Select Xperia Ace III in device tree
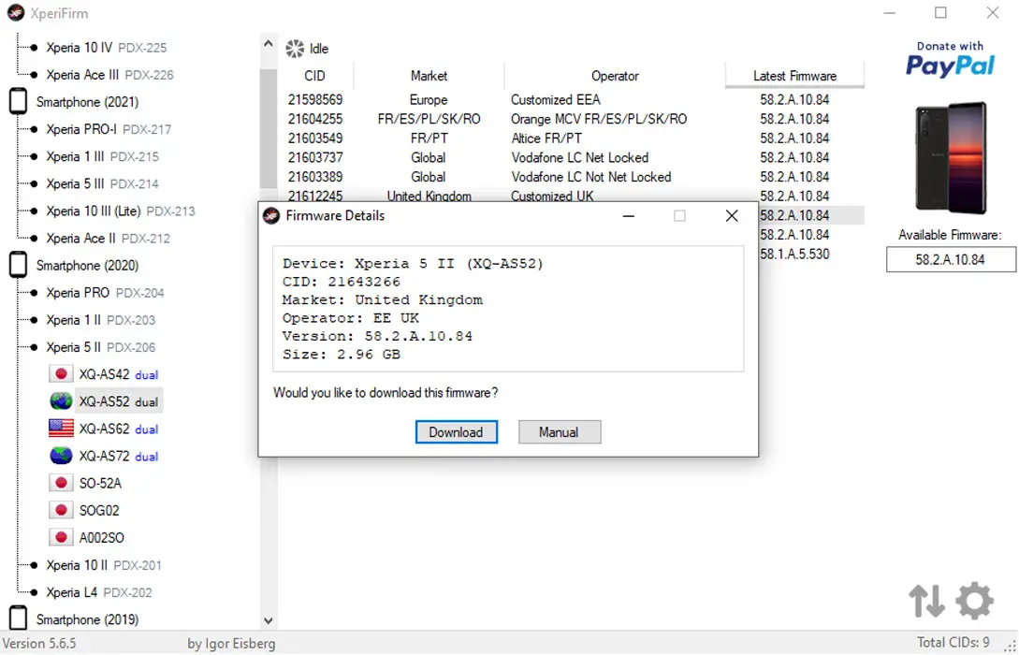This screenshot has height=655, width=1019. click(x=109, y=75)
